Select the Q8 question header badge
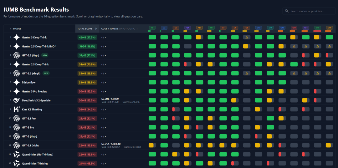Screen dimensions: 338x168 click(x=235, y=28)
